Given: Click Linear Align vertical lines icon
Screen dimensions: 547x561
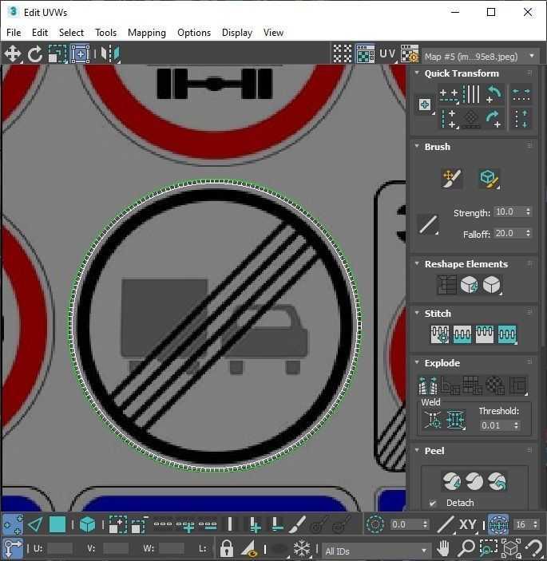Looking at the screenshot, I should [471, 94].
